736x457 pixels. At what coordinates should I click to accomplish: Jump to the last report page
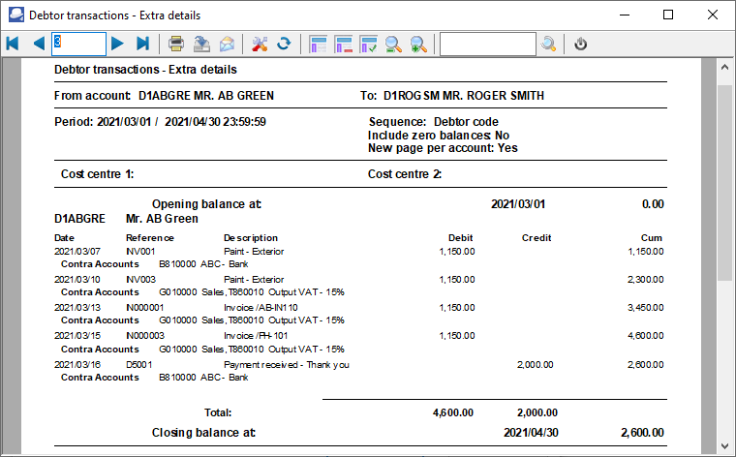(143, 44)
